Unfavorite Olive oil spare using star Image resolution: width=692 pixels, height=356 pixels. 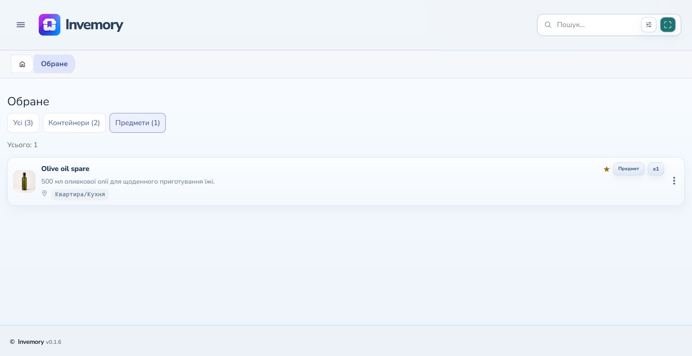[x=606, y=169]
